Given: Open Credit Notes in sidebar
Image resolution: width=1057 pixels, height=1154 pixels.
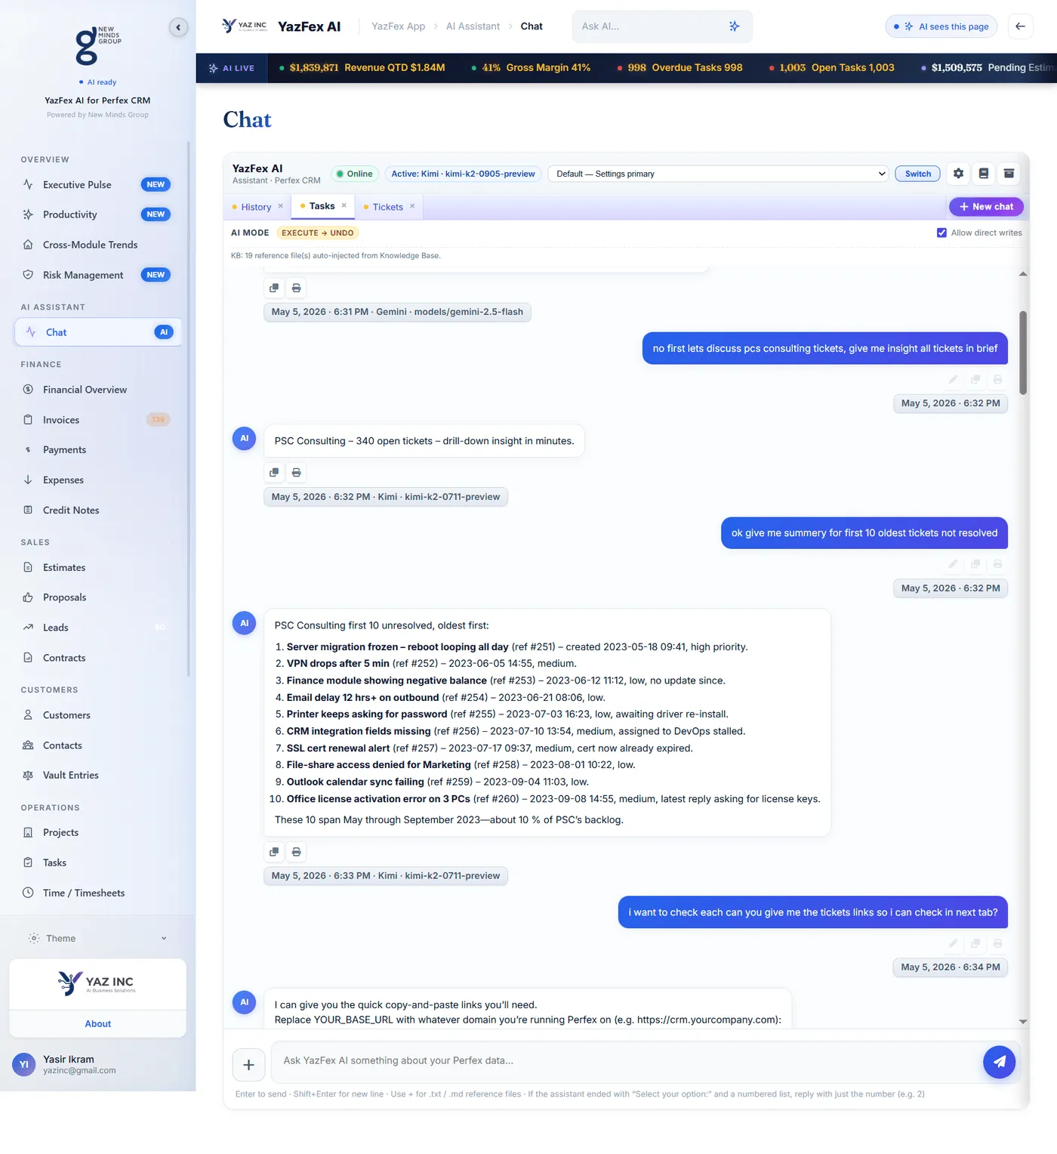Looking at the screenshot, I should tap(98, 511).
